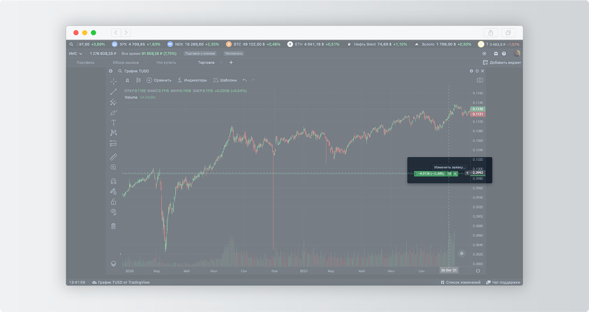Open the Обзор рынков tab
The image size is (589, 312).
tap(125, 62)
